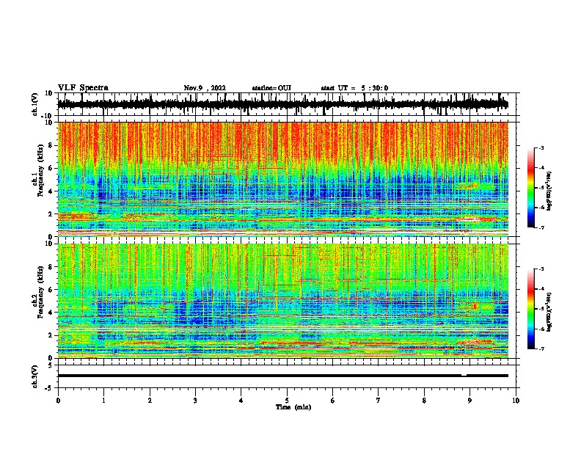
Task: Click the "-5" value on ch.1 colorbar
Action: [x=541, y=188]
